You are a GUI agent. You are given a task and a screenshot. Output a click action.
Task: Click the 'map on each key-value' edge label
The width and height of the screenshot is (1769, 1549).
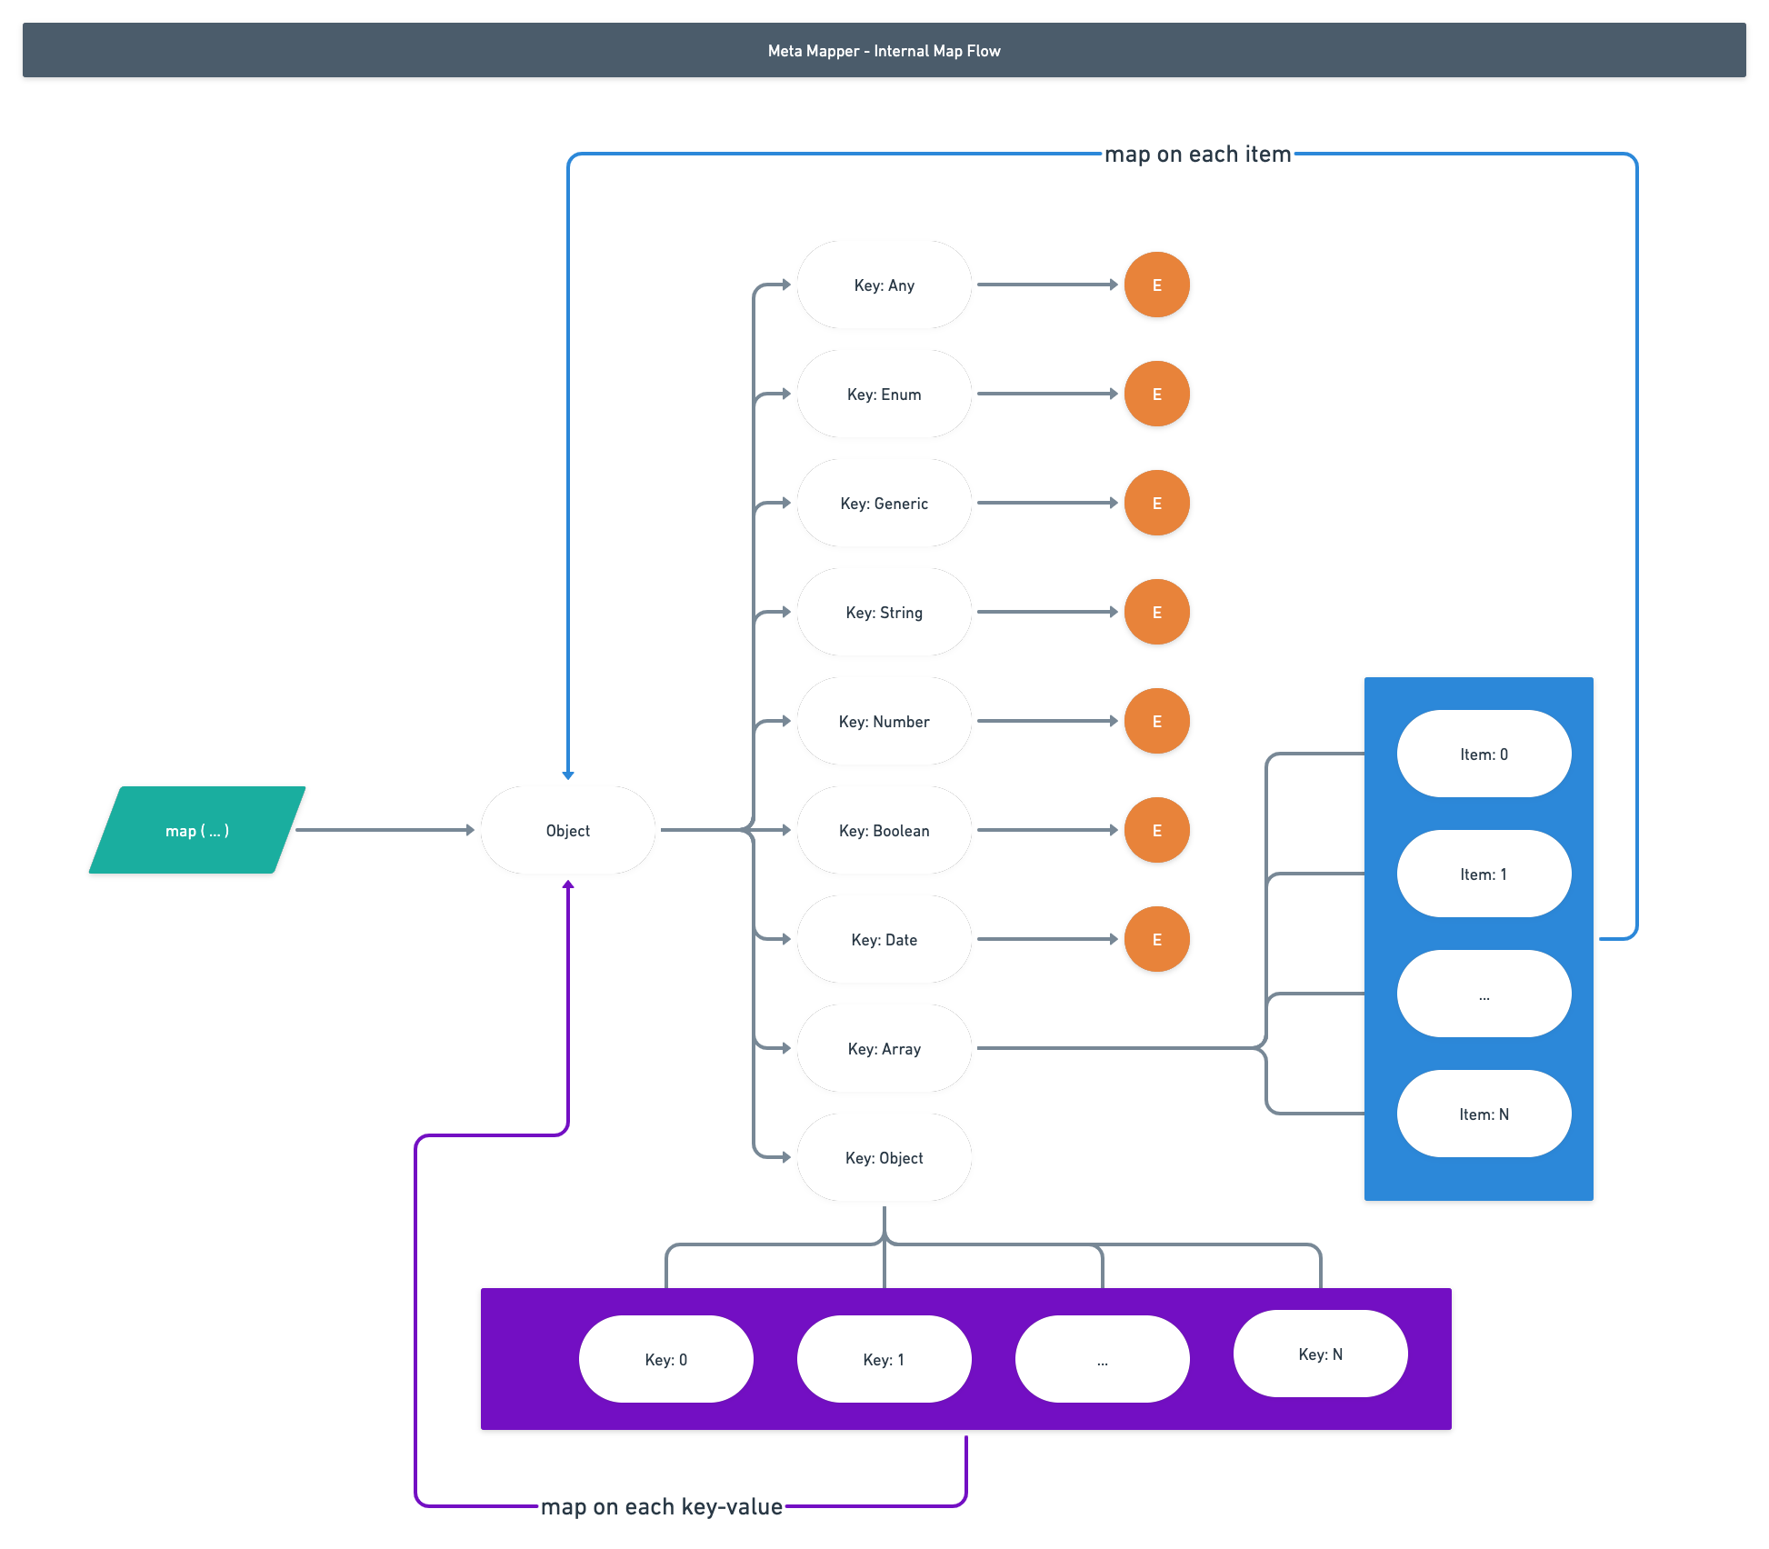point(662,1506)
